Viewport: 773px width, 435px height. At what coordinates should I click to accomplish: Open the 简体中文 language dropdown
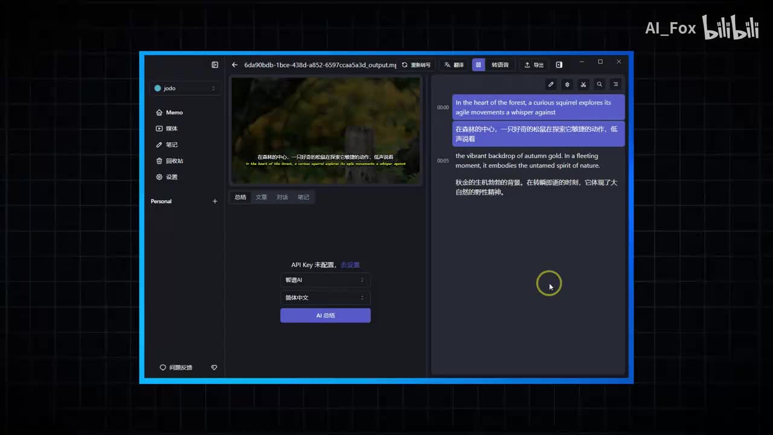[x=325, y=298]
